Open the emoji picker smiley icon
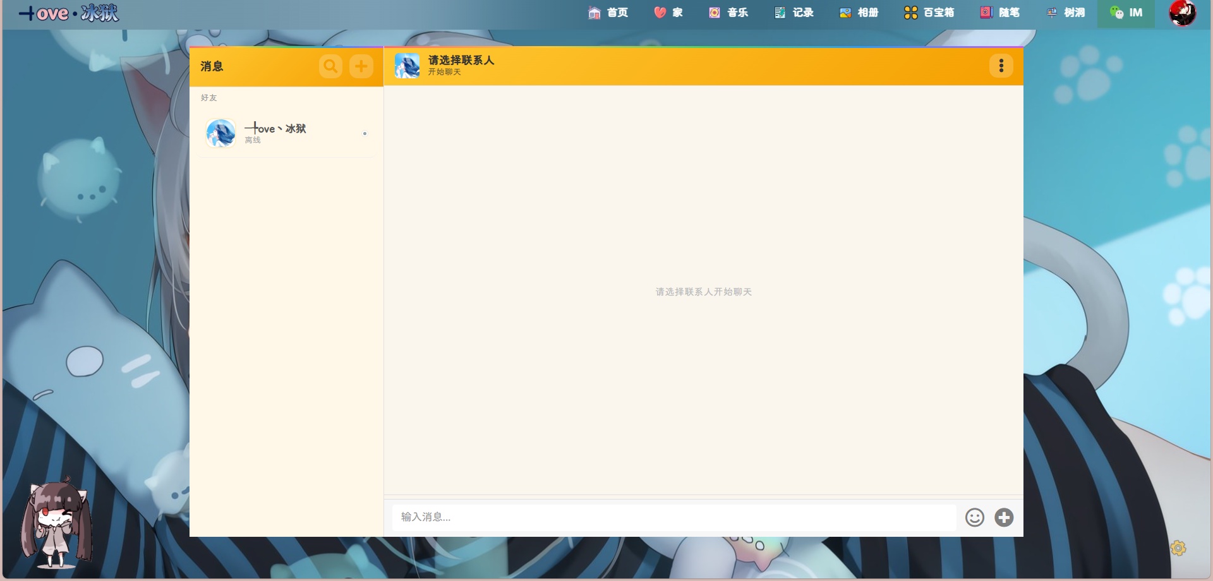1213x581 pixels. pos(975,517)
